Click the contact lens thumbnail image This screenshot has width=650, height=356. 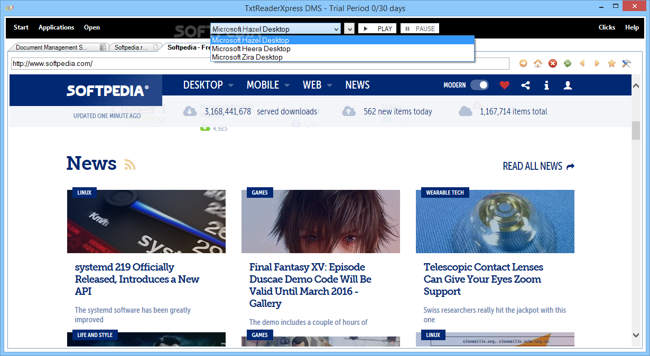(x=495, y=222)
